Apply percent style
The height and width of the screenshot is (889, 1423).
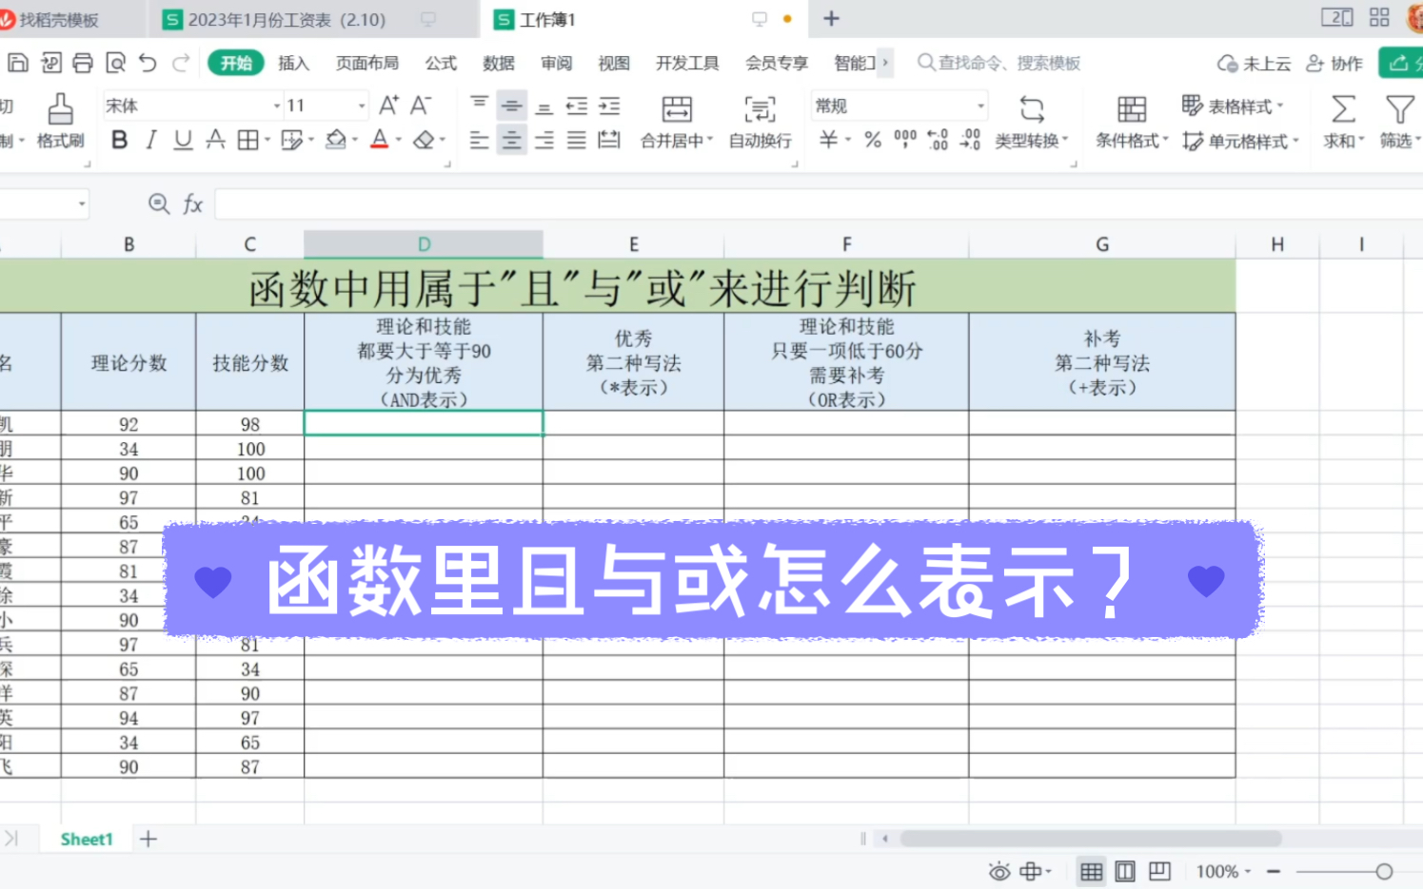(873, 140)
